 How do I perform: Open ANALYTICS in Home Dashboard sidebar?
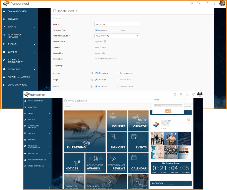tap(32, 107)
